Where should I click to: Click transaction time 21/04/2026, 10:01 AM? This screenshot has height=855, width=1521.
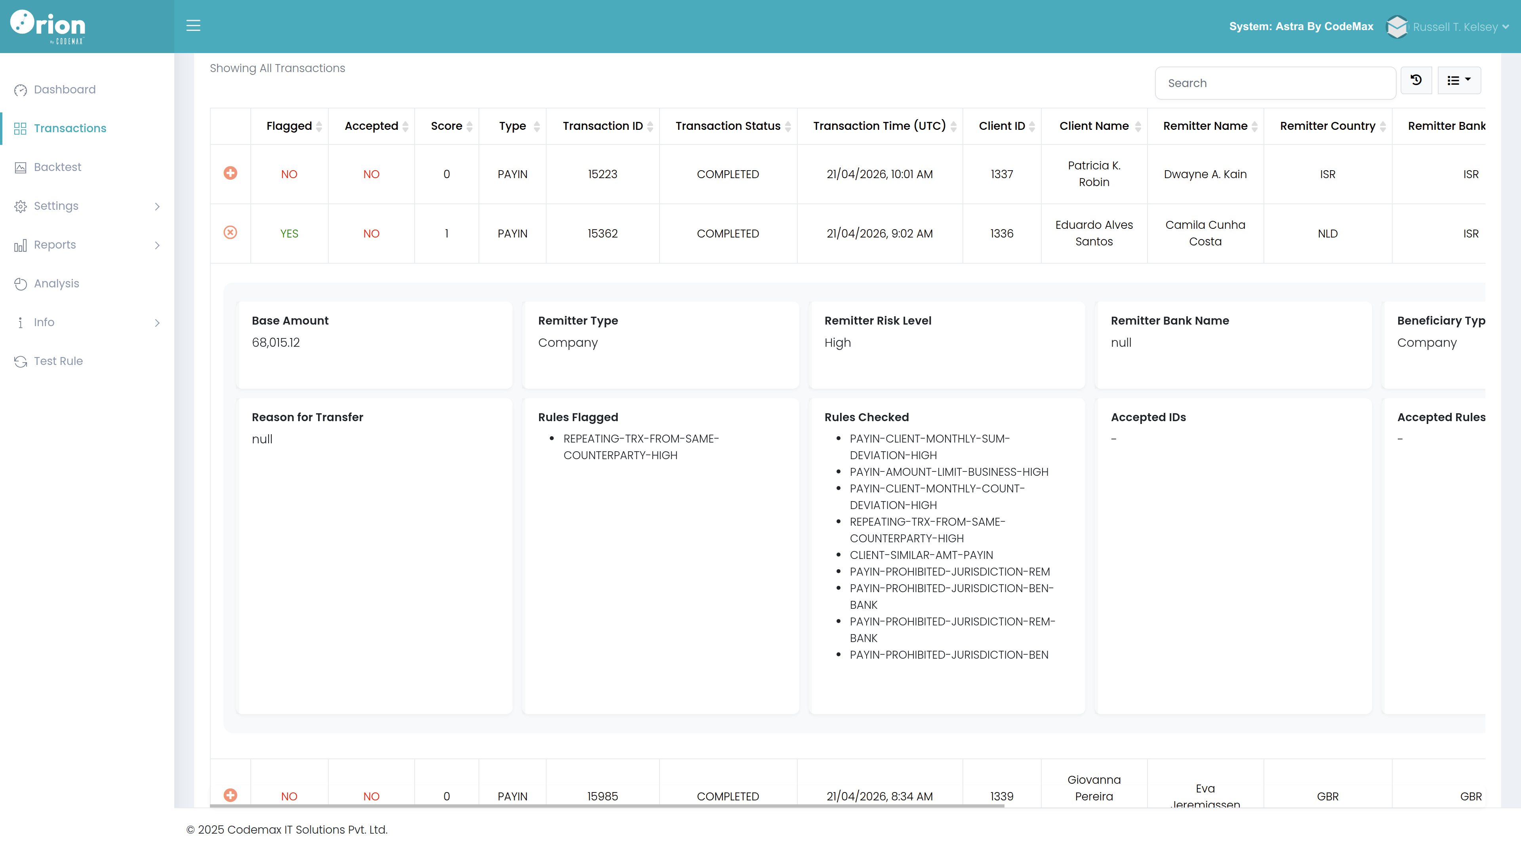point(880,174)
